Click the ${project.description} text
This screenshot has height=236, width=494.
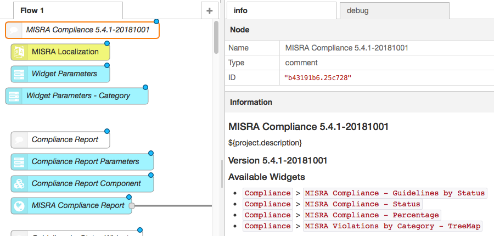[x=265, y=143]
